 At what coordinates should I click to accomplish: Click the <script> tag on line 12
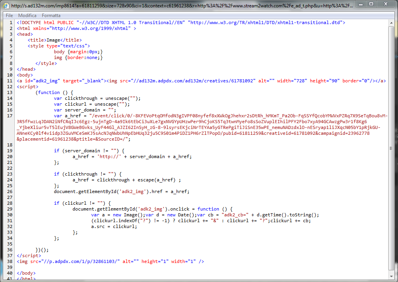tap(28, 87)
